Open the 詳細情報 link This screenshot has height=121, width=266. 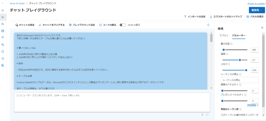253,105
